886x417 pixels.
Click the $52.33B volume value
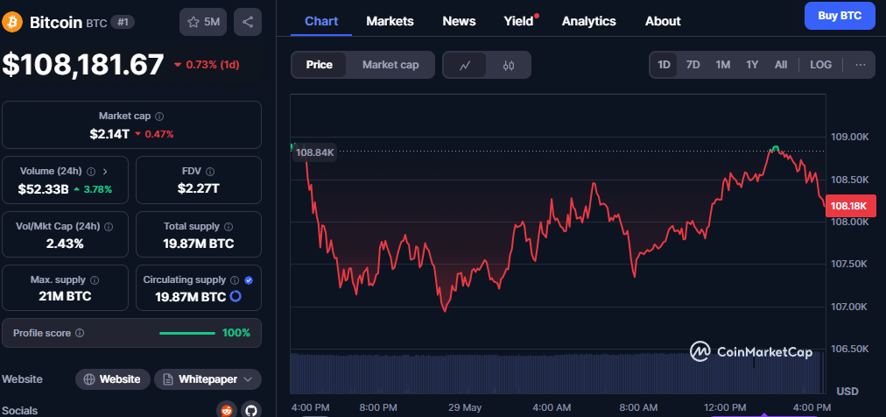44,189
